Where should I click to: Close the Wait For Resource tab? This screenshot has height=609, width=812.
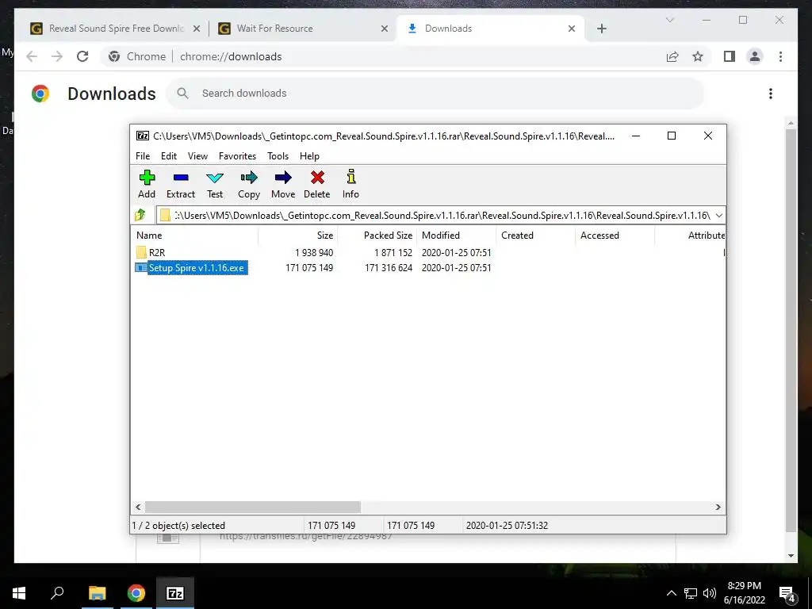click(385, 29)
